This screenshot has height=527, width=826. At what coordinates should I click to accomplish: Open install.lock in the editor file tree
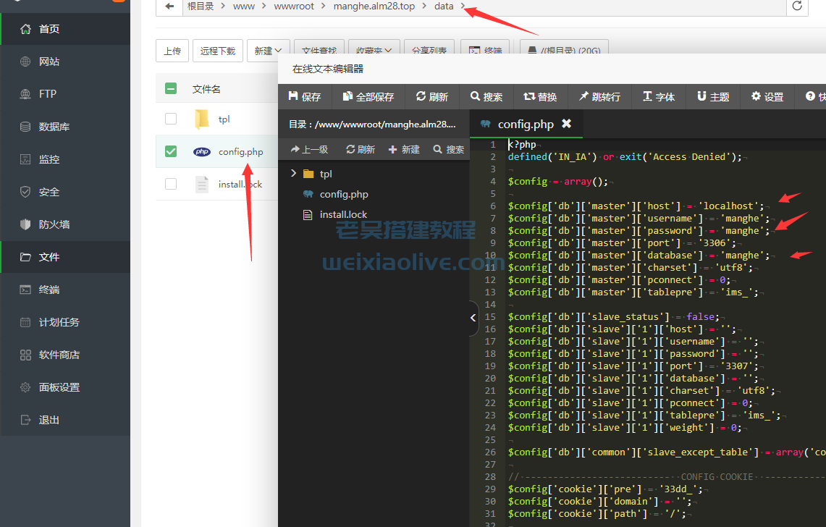[343, 214]
